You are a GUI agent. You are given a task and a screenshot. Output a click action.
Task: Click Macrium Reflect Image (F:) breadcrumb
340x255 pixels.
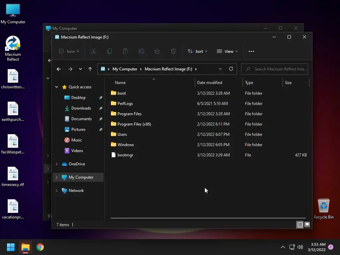(168, 69)
